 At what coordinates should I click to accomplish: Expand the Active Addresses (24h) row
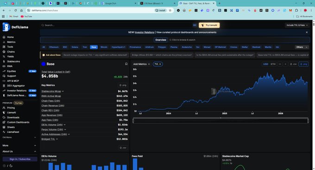(69, 134)
